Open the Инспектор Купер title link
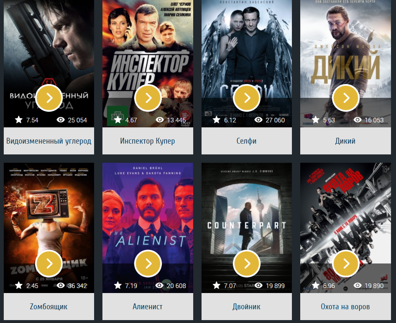396x323 pixels. [148, 141]
